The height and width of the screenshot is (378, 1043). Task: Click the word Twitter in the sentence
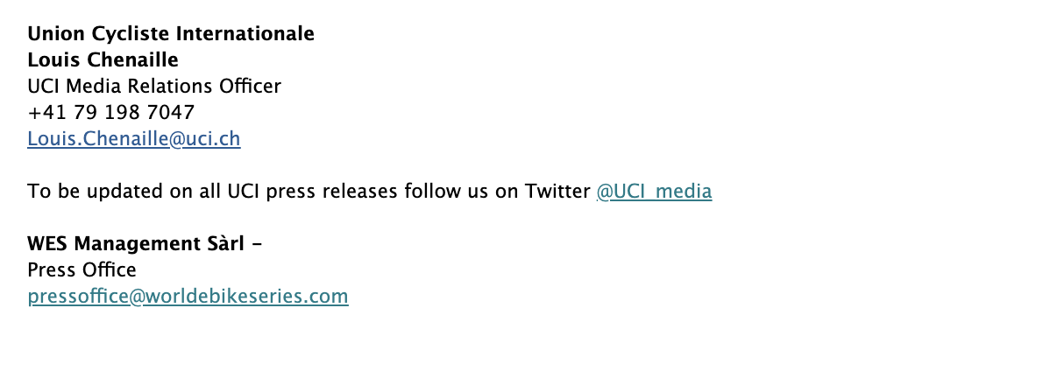(557, 192)
